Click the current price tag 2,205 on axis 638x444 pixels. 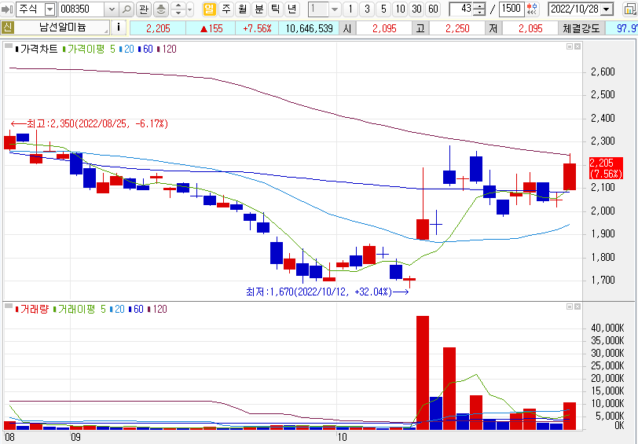point(607,168)
